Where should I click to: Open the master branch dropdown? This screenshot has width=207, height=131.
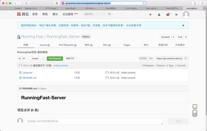(37, 58)
